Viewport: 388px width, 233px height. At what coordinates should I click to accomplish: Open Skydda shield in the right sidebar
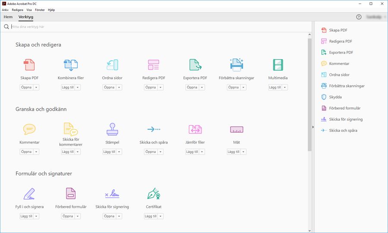click(x=332, y=97)
